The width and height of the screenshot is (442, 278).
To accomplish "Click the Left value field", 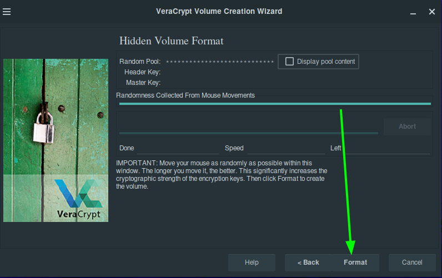I will [386, 149].
